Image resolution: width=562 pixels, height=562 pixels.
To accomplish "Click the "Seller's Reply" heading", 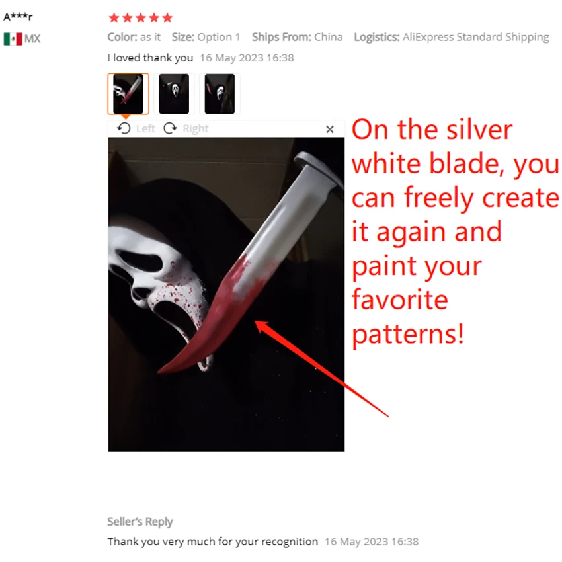I will pos(140,522).
